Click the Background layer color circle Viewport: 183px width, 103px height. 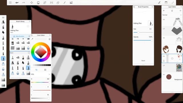[169, 77]
